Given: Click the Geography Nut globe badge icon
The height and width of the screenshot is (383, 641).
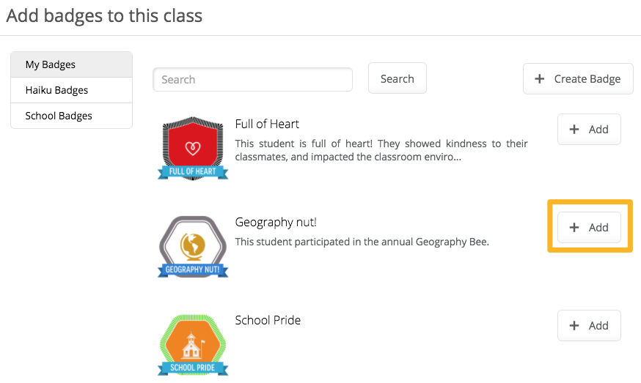Looking at the screenshot, I should pyautogui.click(x=193, y=247).
